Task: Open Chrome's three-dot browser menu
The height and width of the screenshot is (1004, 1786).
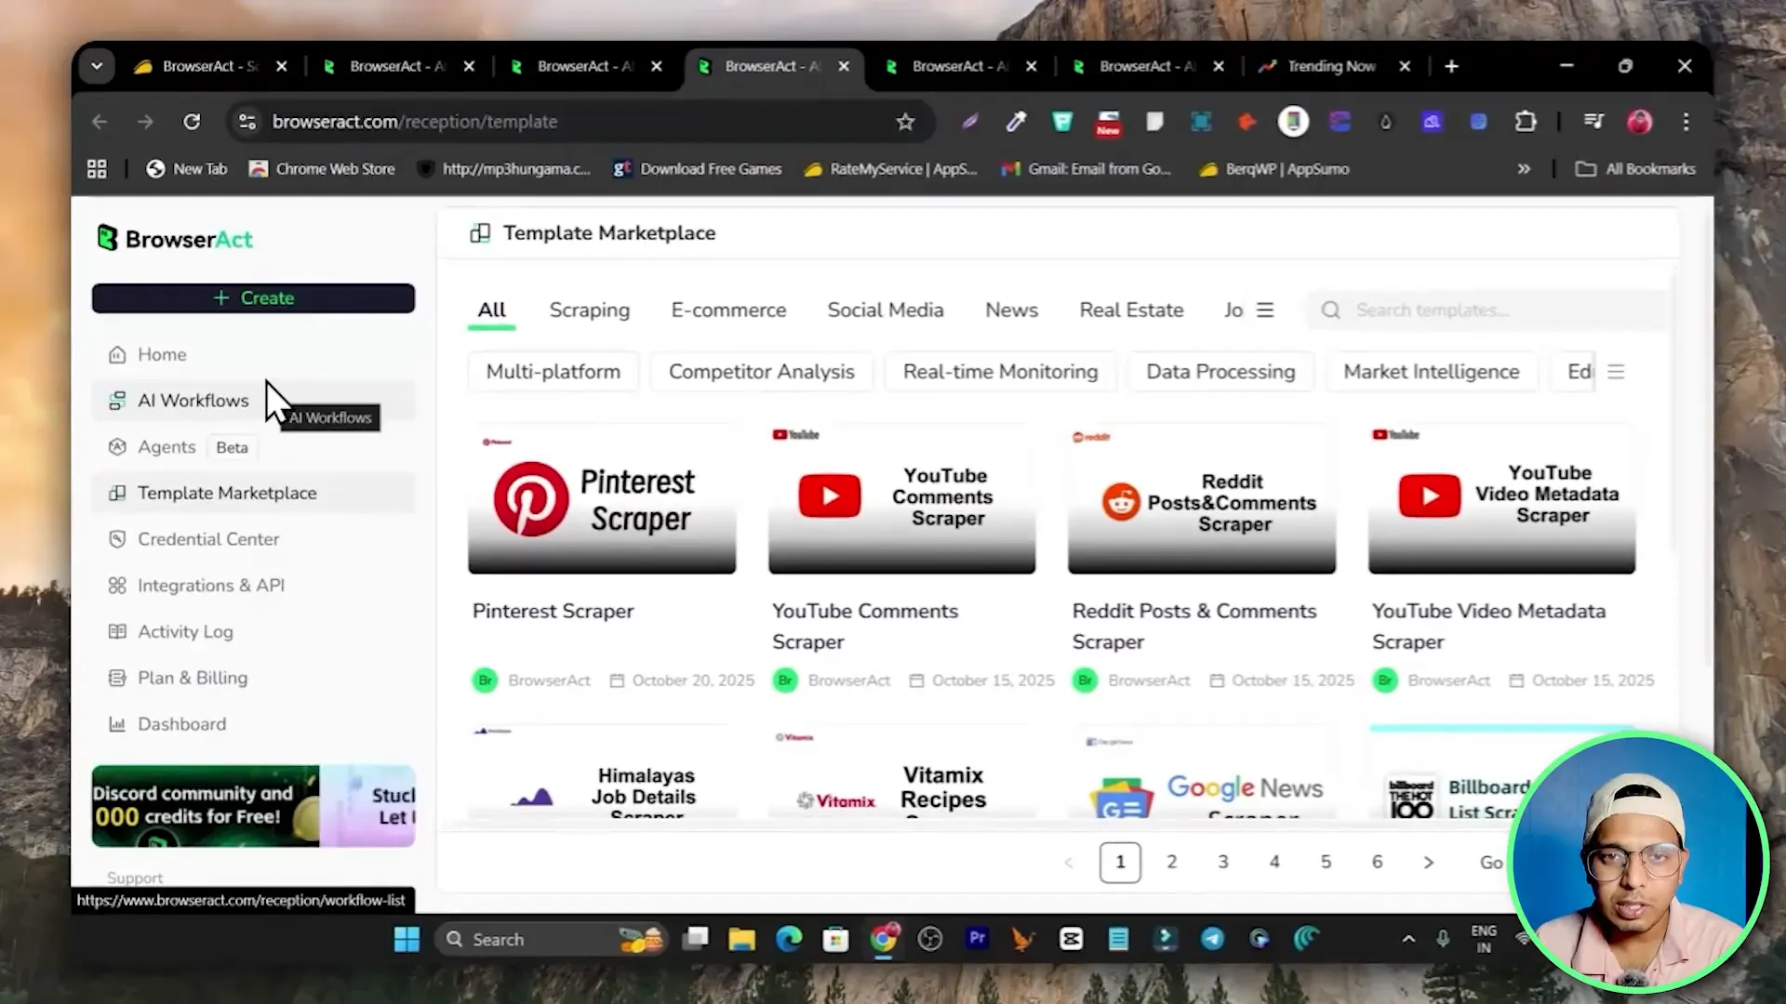Action: click(1686, 122)
